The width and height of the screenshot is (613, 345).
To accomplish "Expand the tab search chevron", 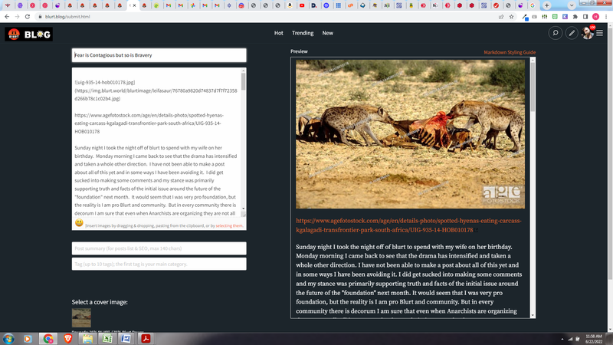I will click(572, 5).
